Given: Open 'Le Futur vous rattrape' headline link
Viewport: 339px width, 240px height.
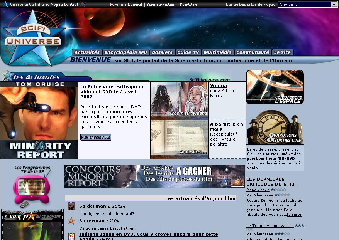Looking at the screenshot, I should click(112, 92).
